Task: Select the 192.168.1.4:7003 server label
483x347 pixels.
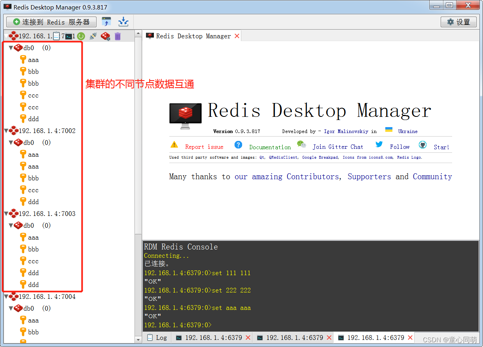Action: (47, 214)
